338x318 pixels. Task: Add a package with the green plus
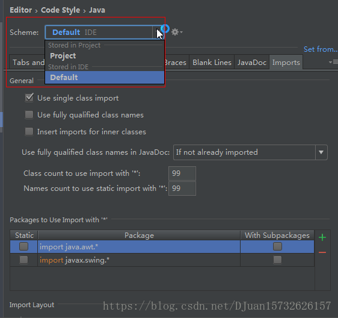pos(322,237)
